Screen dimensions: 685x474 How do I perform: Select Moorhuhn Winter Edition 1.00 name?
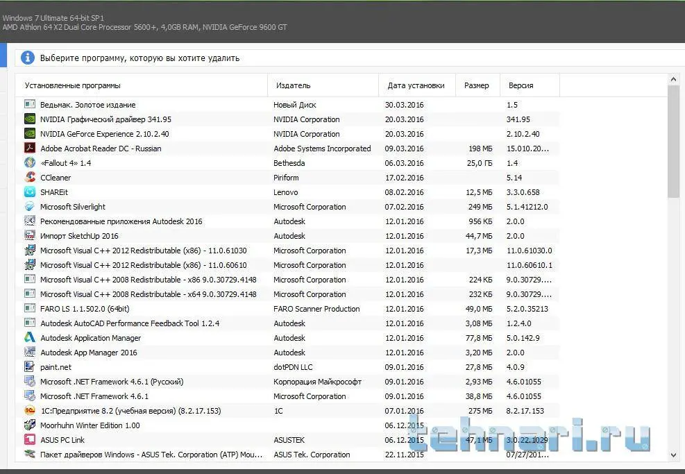point(90,425)
